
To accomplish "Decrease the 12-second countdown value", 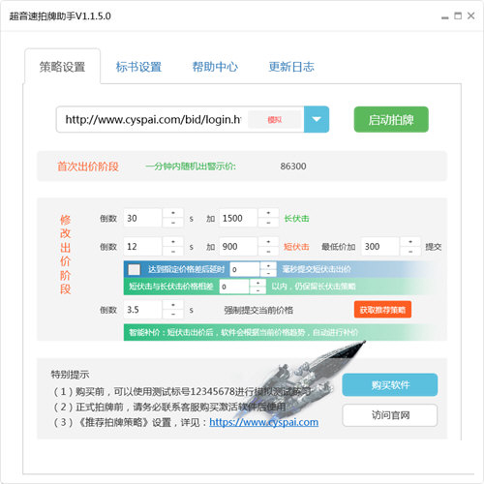I will pos(173,252).
